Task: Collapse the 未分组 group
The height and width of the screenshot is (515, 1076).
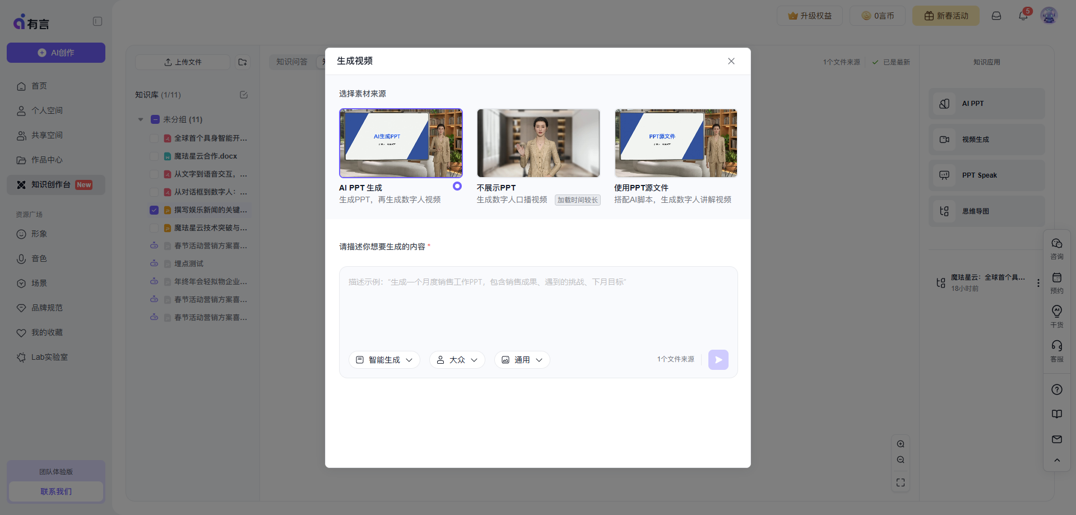Action: 141,119
